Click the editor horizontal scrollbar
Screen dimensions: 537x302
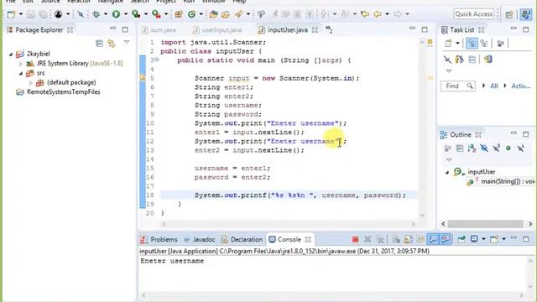[x=289, y=224]
